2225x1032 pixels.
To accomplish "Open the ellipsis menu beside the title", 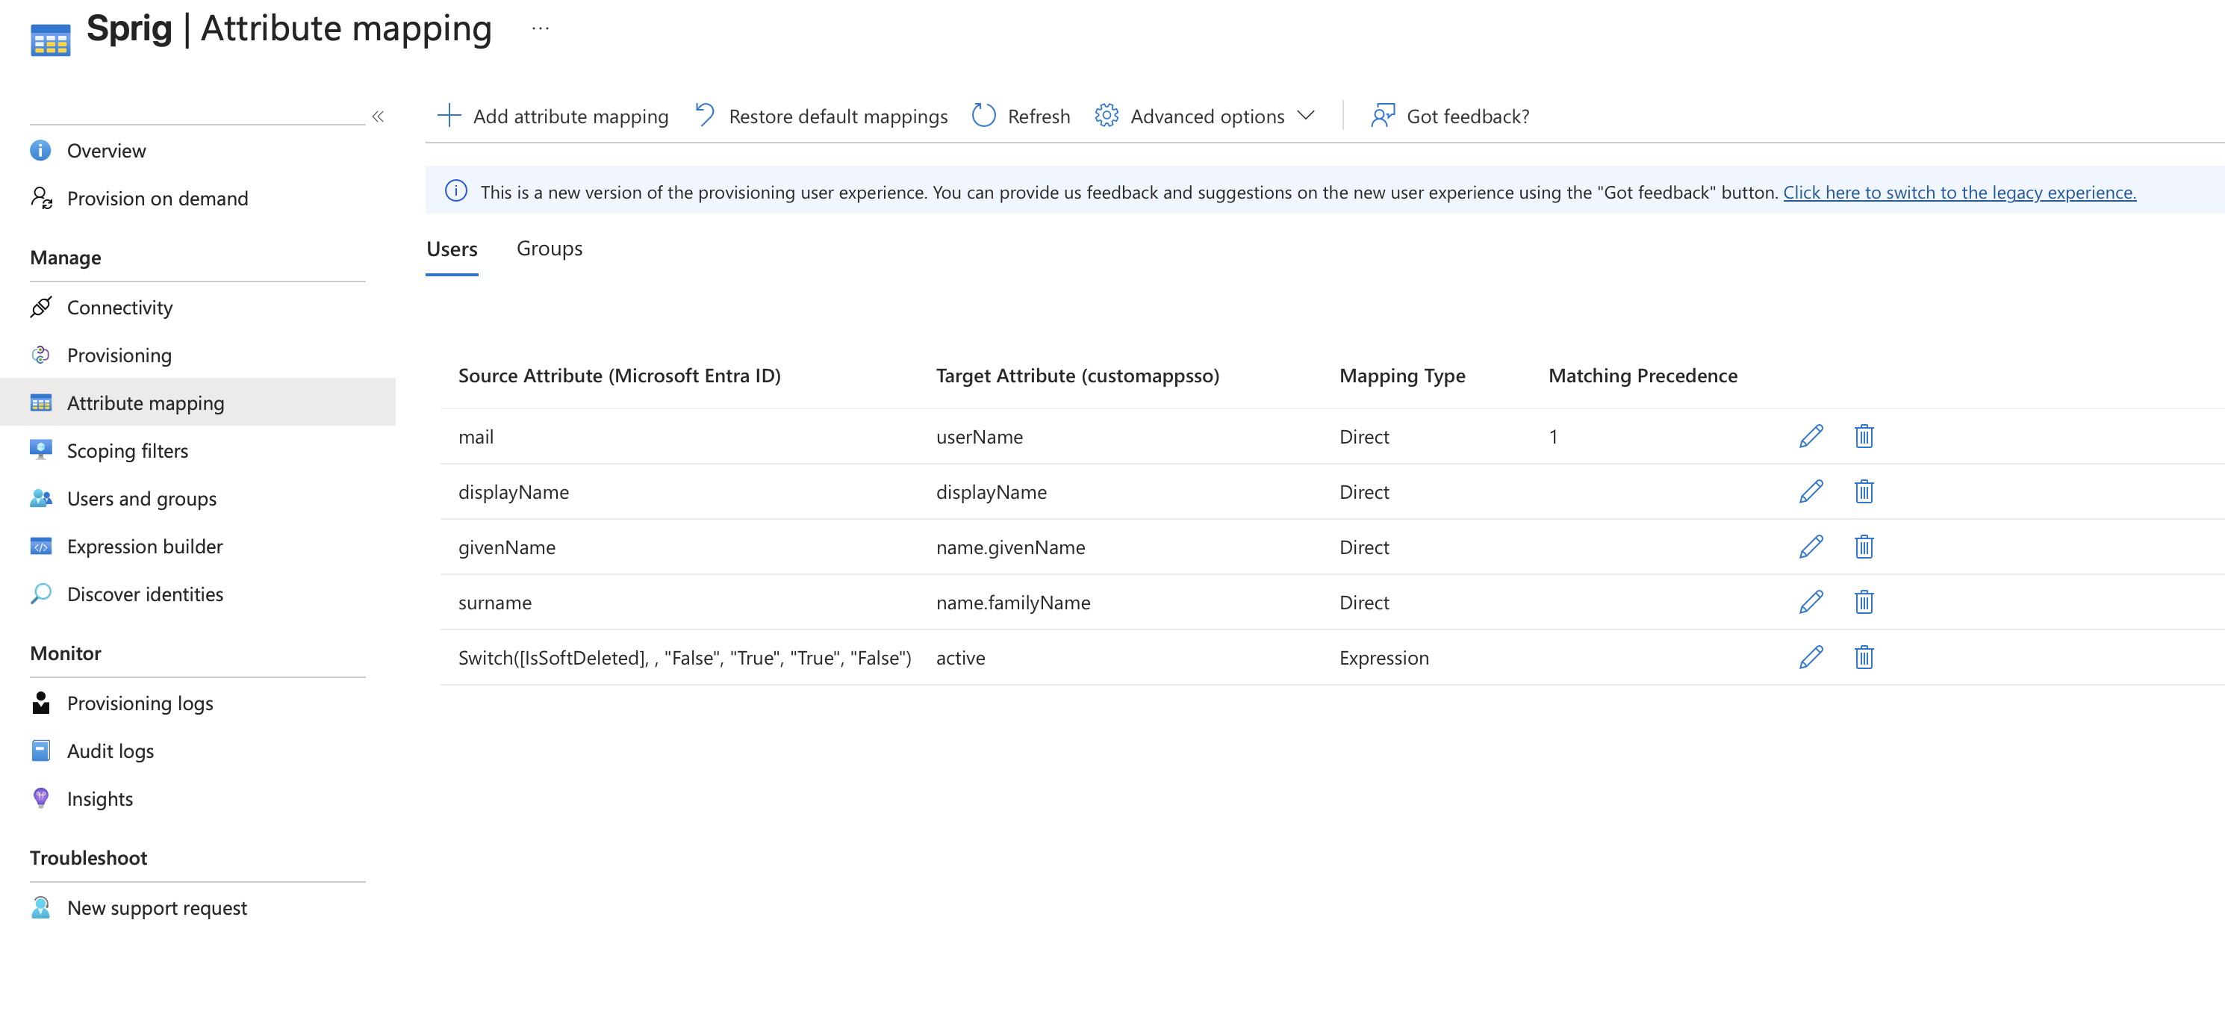I will point(540,28).
